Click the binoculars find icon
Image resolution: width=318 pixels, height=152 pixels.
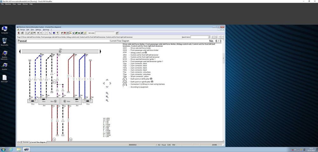click(212, 37)
